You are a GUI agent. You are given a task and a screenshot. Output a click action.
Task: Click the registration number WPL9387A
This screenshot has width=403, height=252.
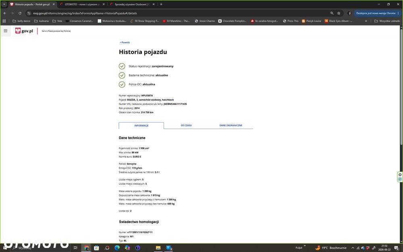pyautogui.click(x=147, y=96)
